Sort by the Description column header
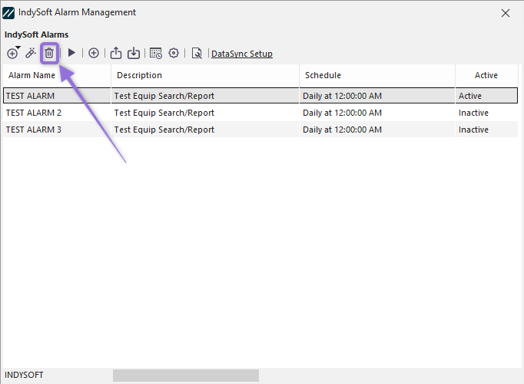Viewport: 524px width, 384px height. click(x=139, y=75)
